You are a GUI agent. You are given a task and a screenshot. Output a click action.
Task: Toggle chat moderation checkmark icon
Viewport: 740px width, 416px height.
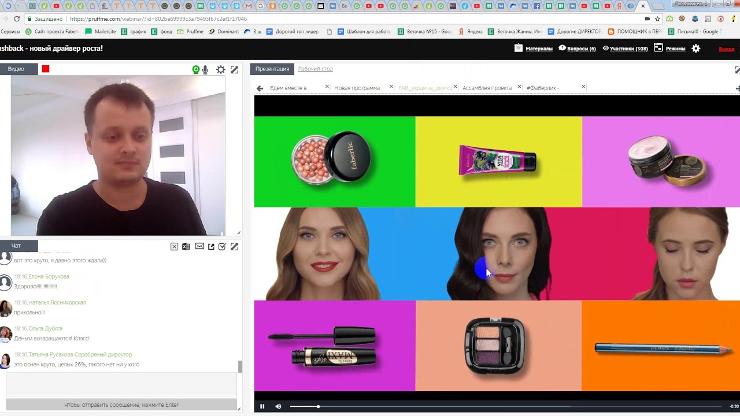point(222,247)
